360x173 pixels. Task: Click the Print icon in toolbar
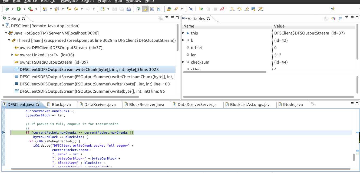[x=128, y=9]
